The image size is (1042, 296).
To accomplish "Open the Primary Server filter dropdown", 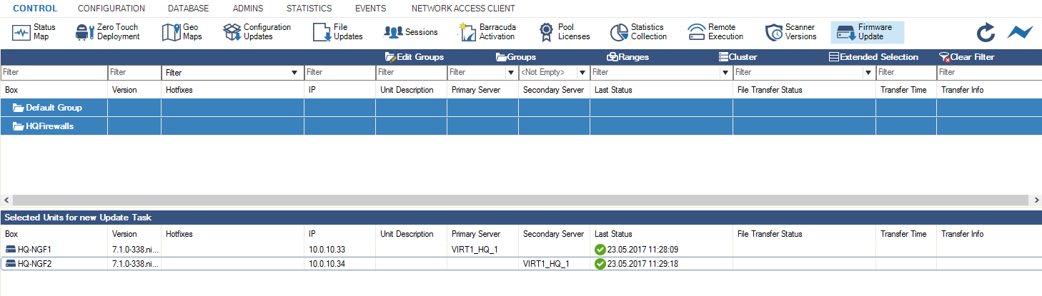I will [510, 73].
